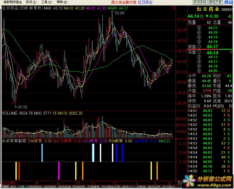Viewport: 234px width, 189px height.
Task: Click the buy level ④ price 44.10
Action: click(213, 66)
